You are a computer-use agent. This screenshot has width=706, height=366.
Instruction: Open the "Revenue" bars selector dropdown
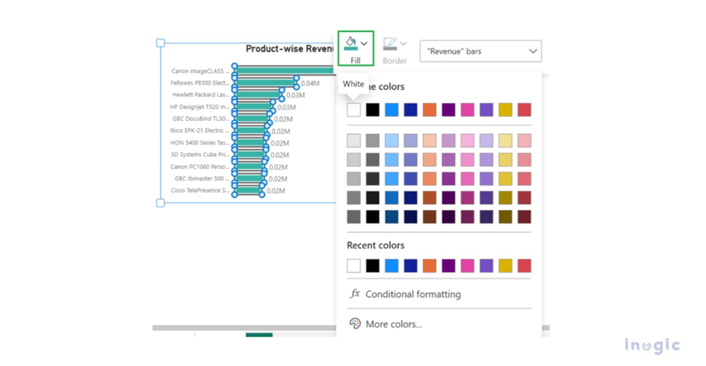point(480,51)
